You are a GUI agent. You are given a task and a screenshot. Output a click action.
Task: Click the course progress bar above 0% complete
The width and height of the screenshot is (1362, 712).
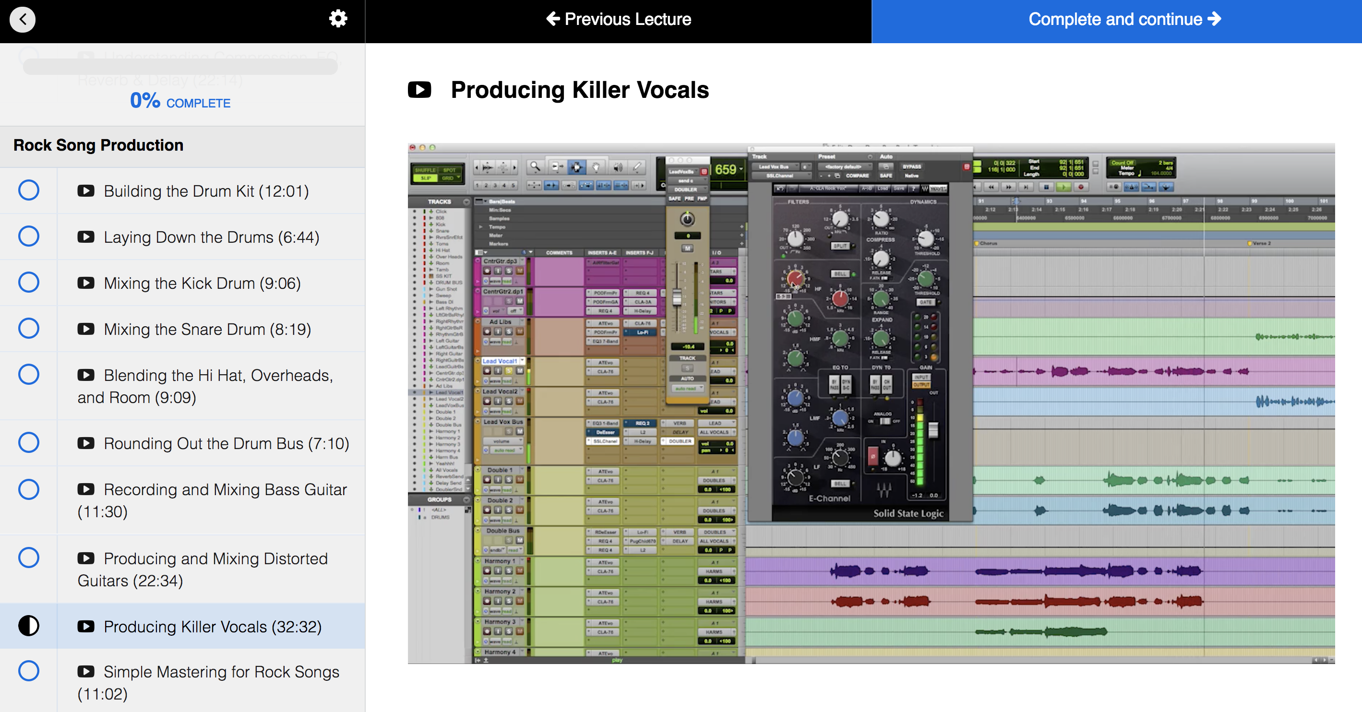(x=180, y=67)
